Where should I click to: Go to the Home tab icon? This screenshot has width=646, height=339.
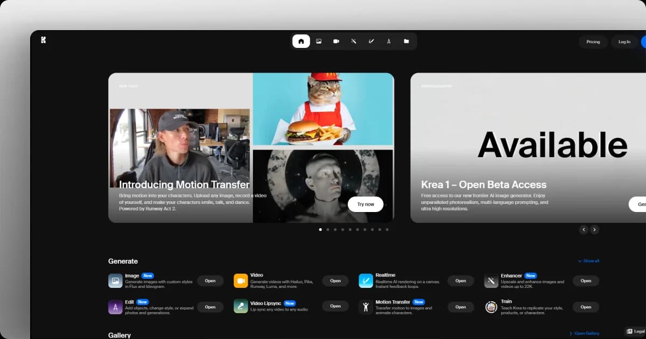pos(301,41)
